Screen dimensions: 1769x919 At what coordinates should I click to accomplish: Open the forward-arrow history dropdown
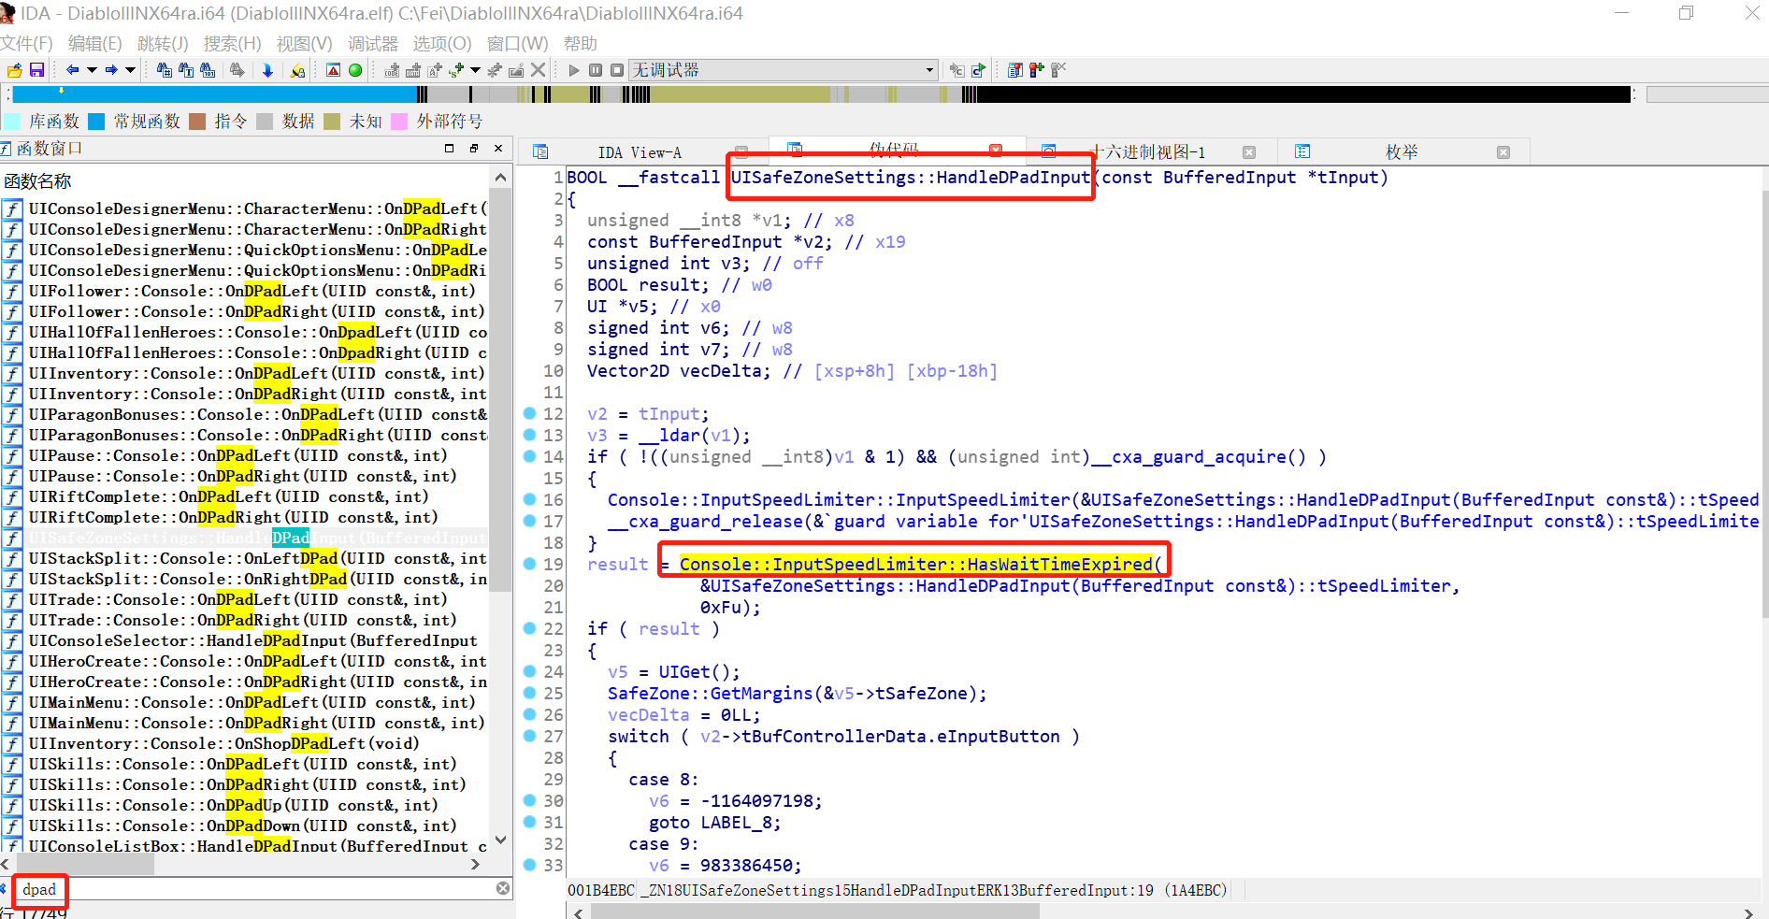[x=131, y=70]
